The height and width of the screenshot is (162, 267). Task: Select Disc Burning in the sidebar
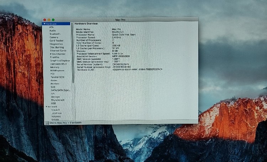click(x=57, y=48)
